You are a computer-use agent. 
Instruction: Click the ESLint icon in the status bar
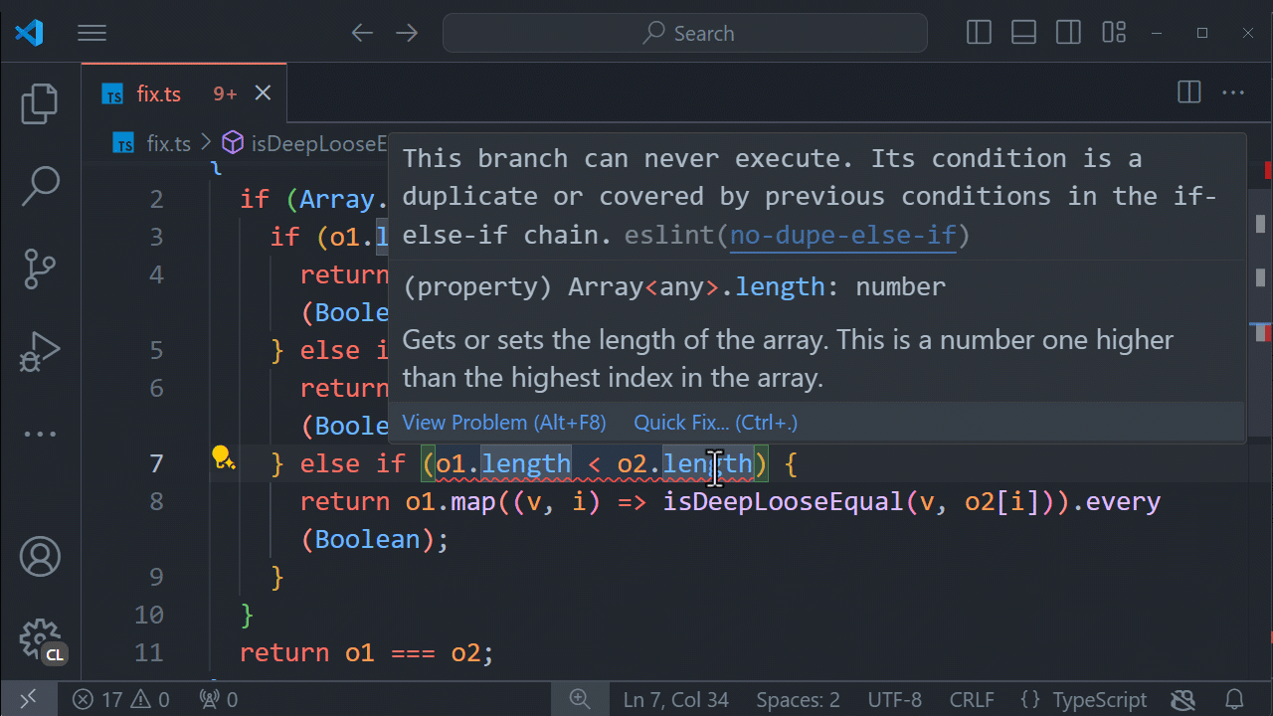pyautogui.click(x=1182, y=699)
